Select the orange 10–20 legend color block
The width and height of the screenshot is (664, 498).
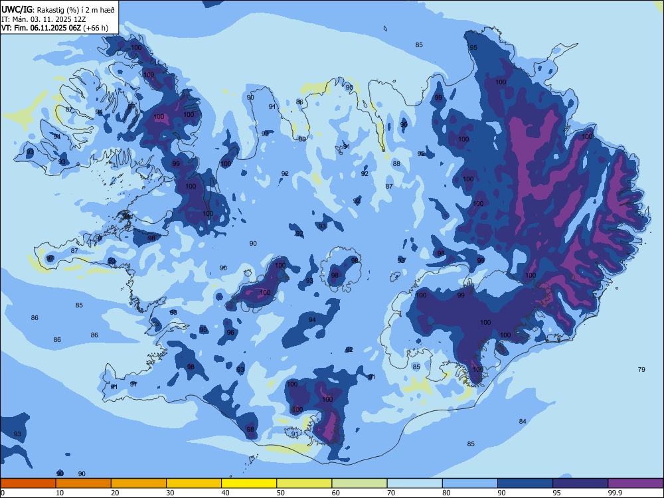(x=84, y=483)
